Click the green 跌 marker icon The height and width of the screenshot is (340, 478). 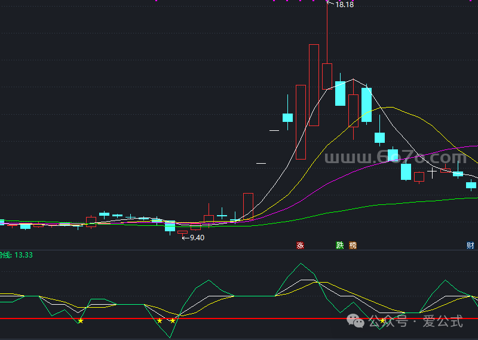coord(340,246)
